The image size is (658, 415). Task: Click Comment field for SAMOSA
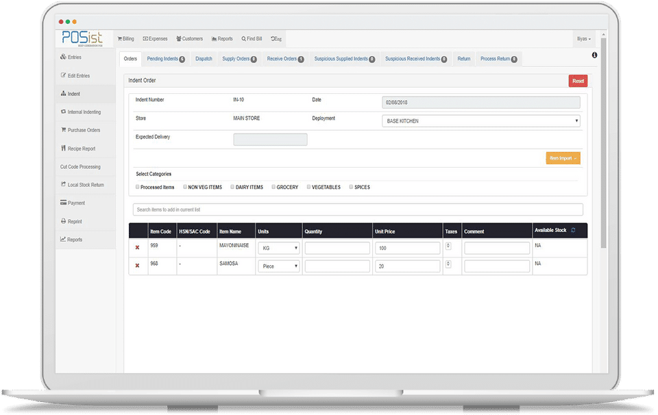point(497,266)
